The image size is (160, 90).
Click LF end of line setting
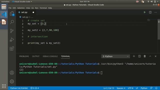pos(137,88)
